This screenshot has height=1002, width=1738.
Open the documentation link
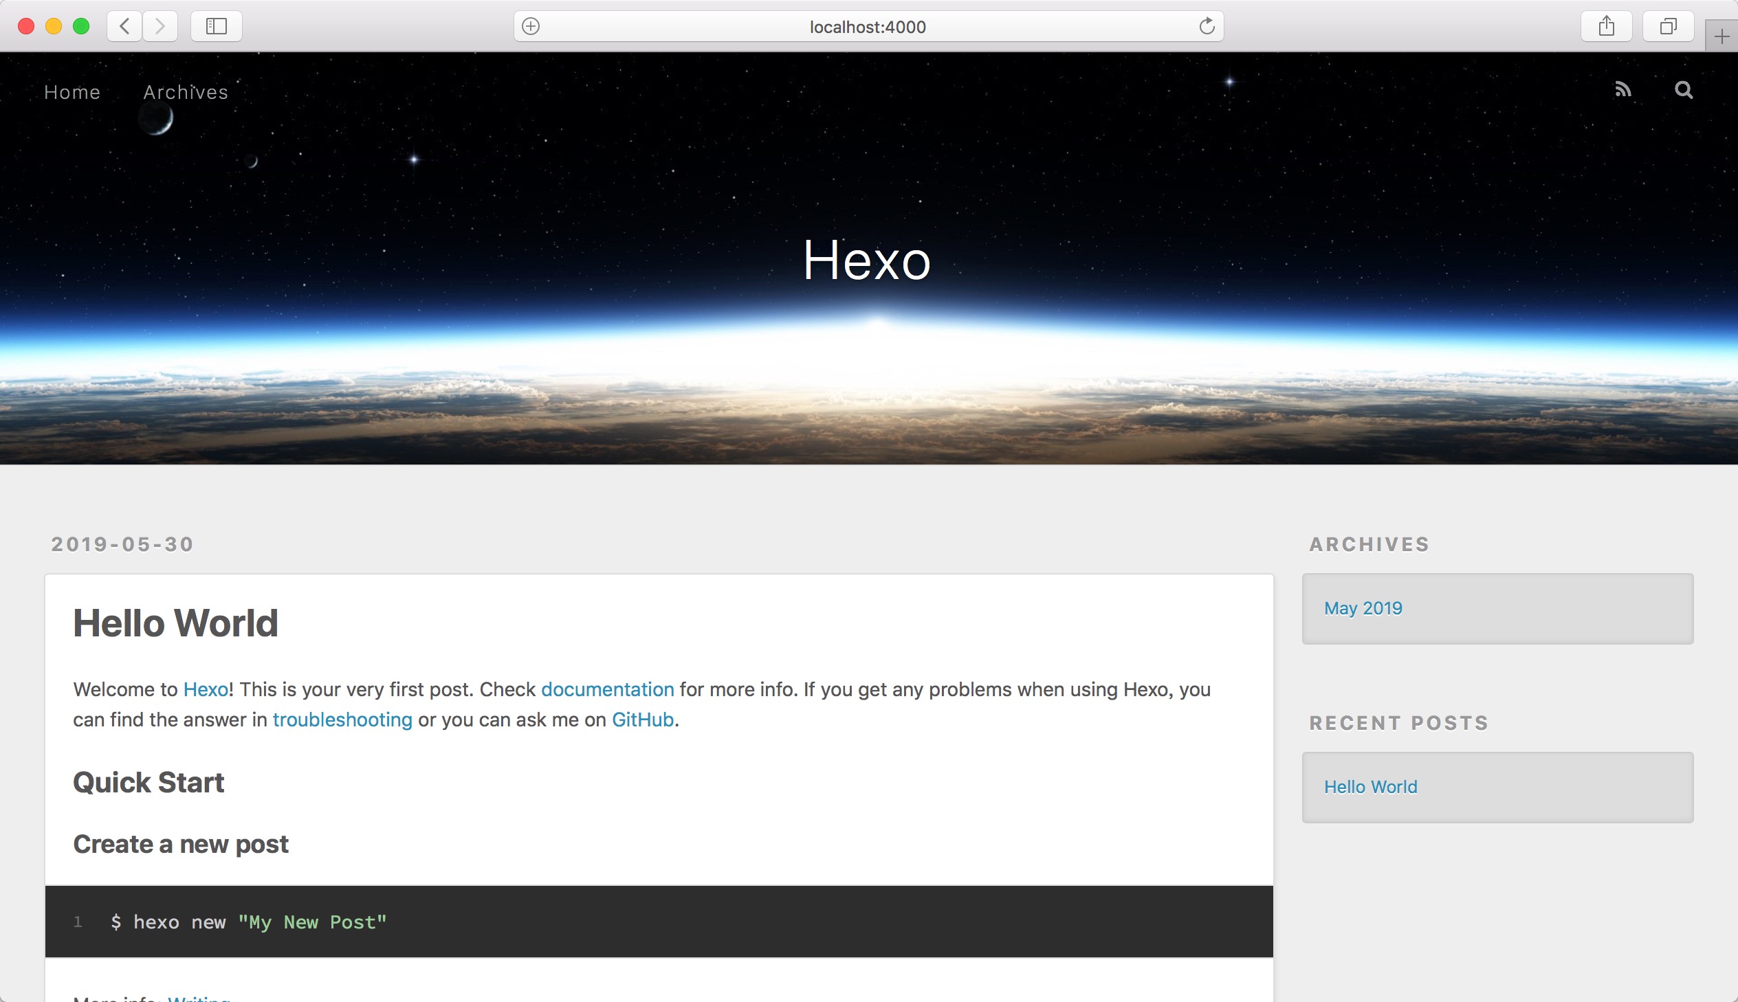pos(608,689)
